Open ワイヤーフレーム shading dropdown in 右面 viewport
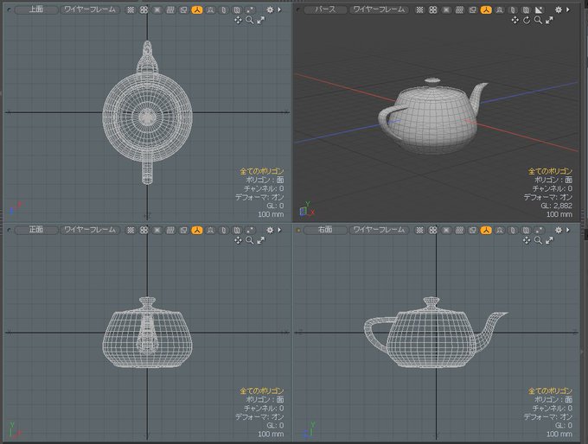The width and height of the screenshot is (588, 444). point(379,230)
